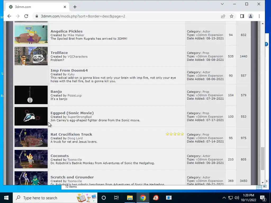This screenshot has height=203, width=271.
Task: Open network status tray icon
Action: 231,198
